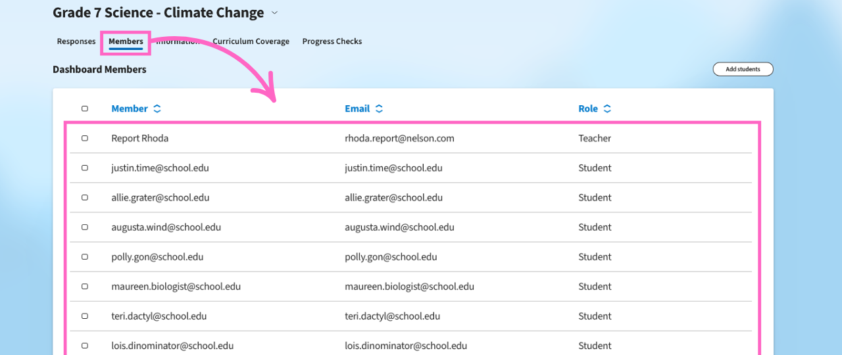The height and width of the screenshot is (355, 842).
Task: Tick the checkbox for allie.grater@school.edu row
Action: point(84,197)
